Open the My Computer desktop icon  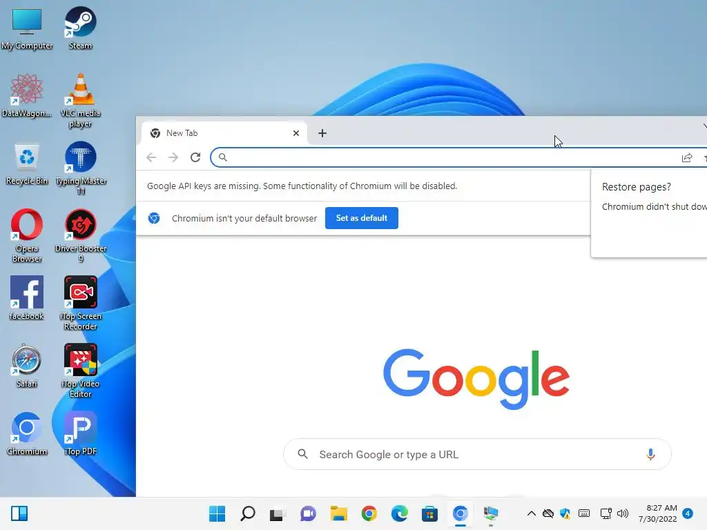[x=27, y=28]
